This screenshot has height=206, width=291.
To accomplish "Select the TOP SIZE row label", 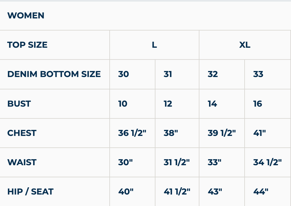I will pos(27,45).
